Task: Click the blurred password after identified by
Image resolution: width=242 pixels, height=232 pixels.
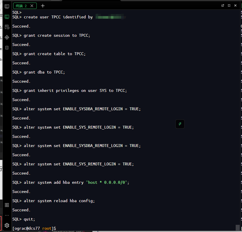Action: click(x=111, y=17)
